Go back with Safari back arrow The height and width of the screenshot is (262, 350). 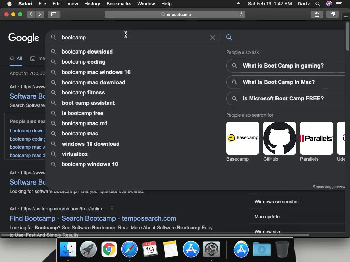(31, 14)
